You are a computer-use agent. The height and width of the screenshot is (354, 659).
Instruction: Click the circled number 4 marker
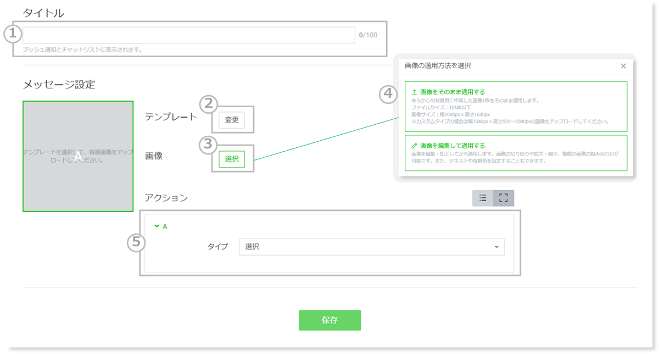[388, 94]
